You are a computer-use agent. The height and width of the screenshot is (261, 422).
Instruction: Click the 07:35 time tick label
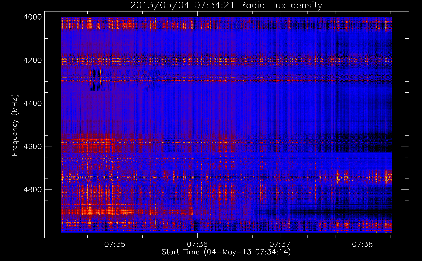coord(115,244)
